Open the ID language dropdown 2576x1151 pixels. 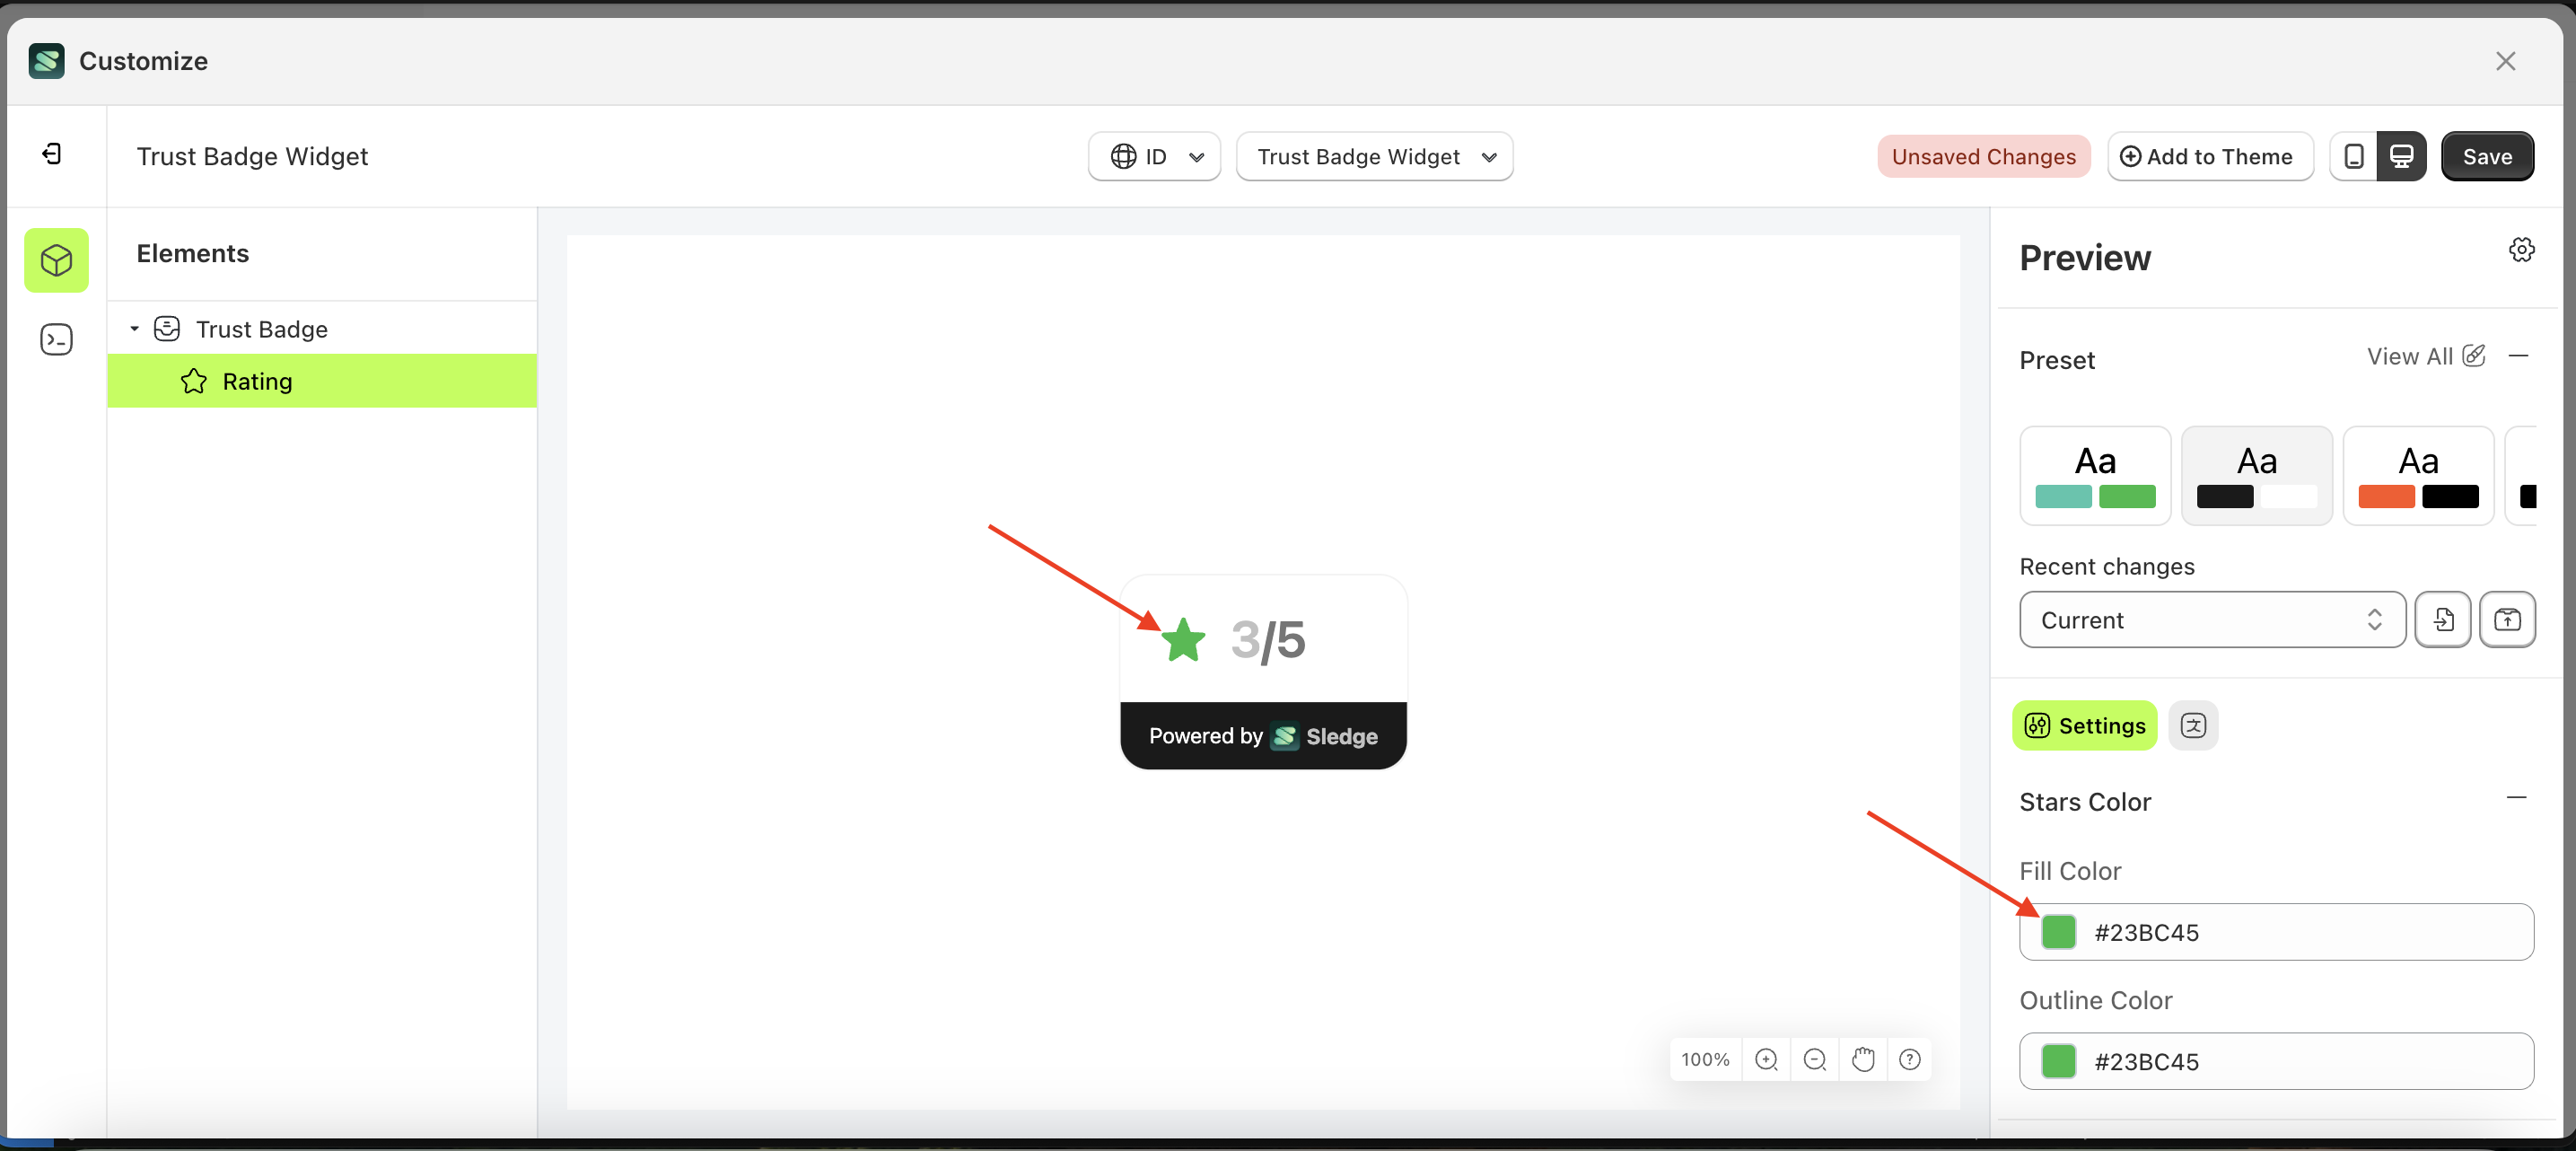tap(1154, 156)
